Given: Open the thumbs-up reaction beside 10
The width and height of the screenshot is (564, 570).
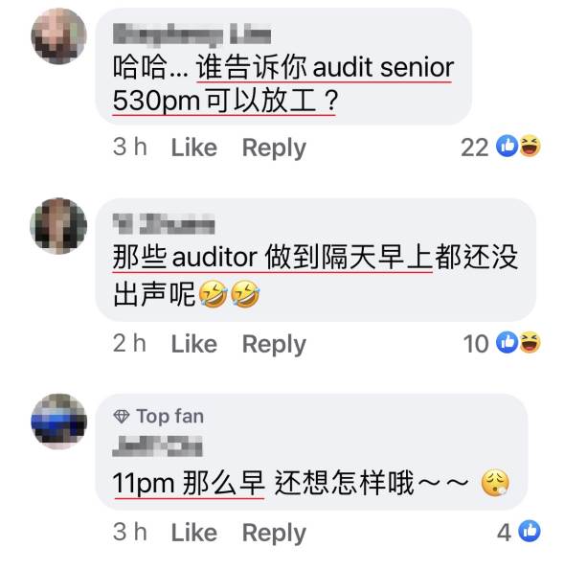Looking at the screenshot, I should [x=507, y=342].
